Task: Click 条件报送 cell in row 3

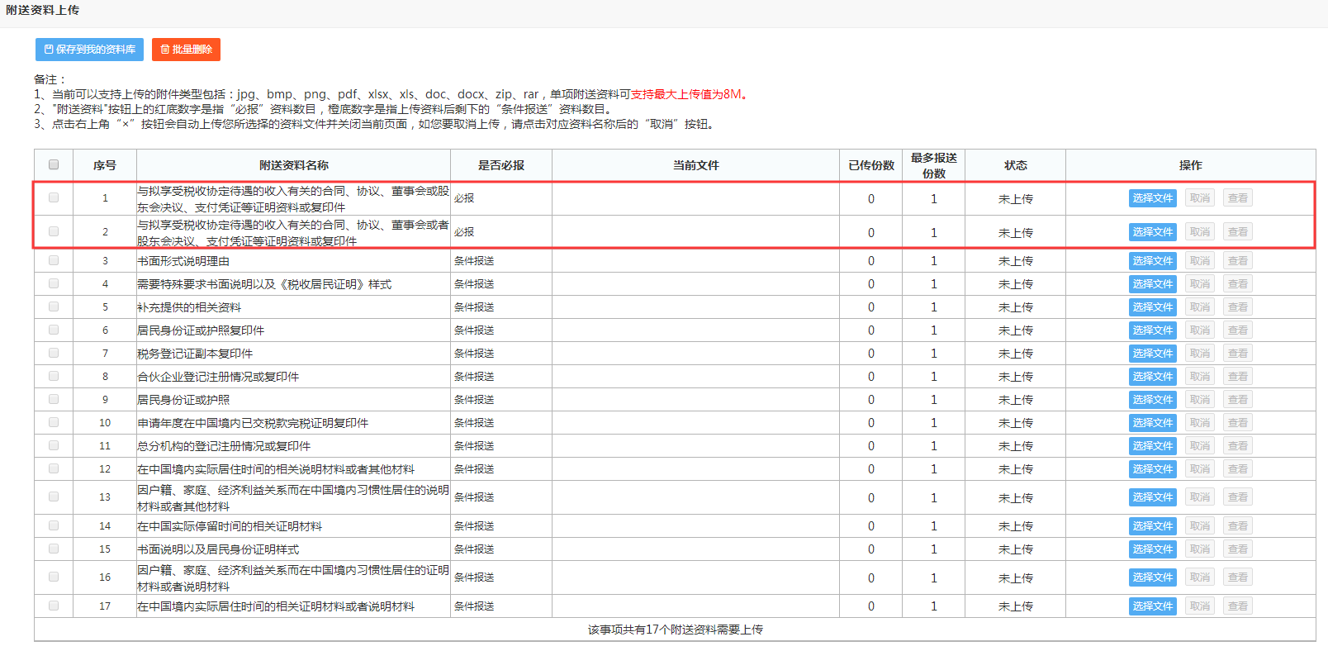Action: 501,261
